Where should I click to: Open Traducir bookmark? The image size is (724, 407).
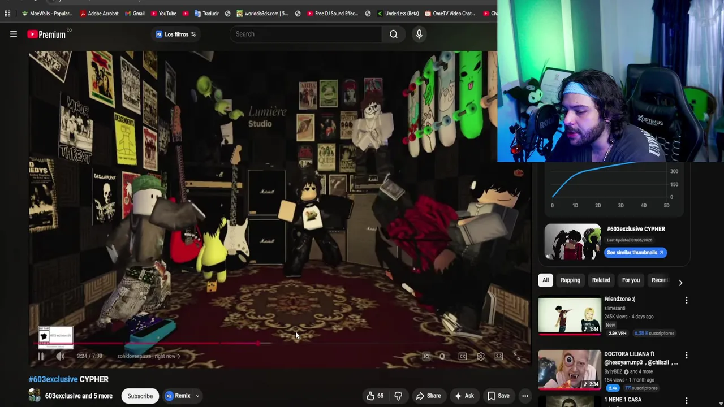pyautogui.click(x=206, y=14)
